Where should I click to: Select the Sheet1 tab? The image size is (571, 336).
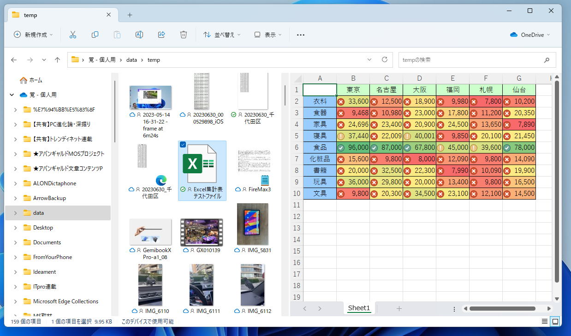tap(359, 308)
